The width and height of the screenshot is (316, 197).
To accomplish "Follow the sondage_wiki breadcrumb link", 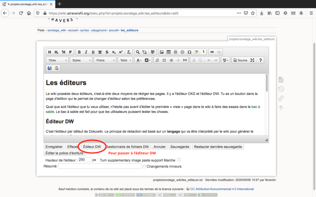I will 57,30.
